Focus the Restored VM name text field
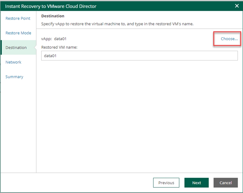Image resolution: width=243 pixels, height=193 pixels. coord(140,56)
